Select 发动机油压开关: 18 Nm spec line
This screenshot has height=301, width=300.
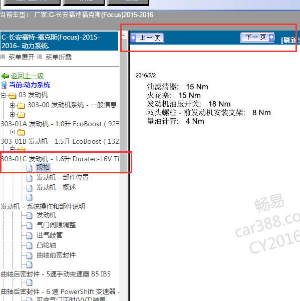click(x=189, y=104)
